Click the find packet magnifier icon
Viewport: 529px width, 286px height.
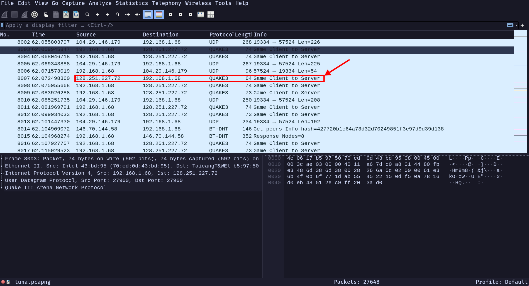pos(87,14)
